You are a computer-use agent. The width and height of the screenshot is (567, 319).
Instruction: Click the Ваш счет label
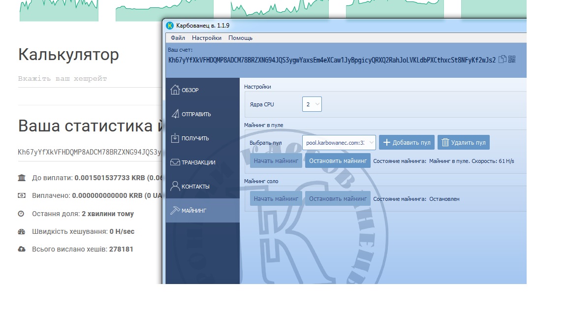tap(180, 50)
